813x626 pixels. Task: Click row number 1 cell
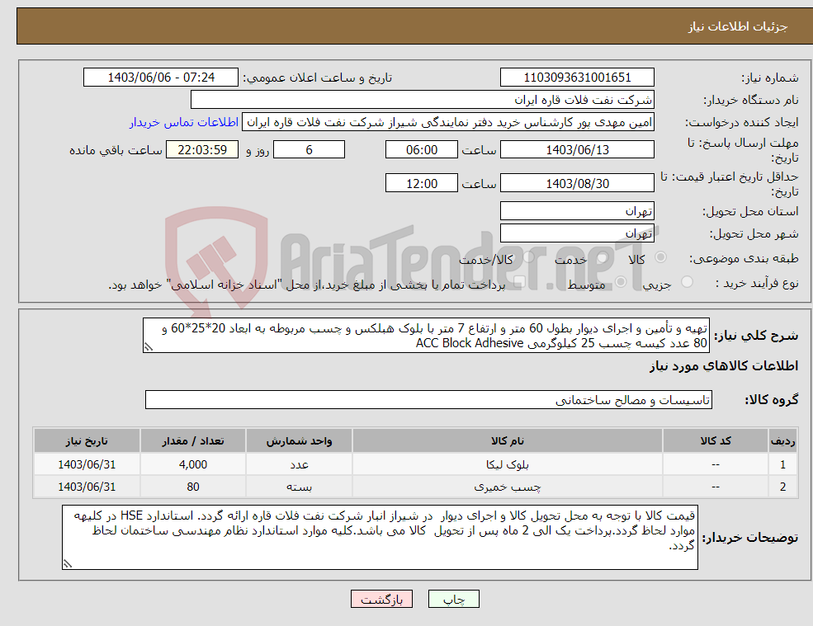[783, 464]
